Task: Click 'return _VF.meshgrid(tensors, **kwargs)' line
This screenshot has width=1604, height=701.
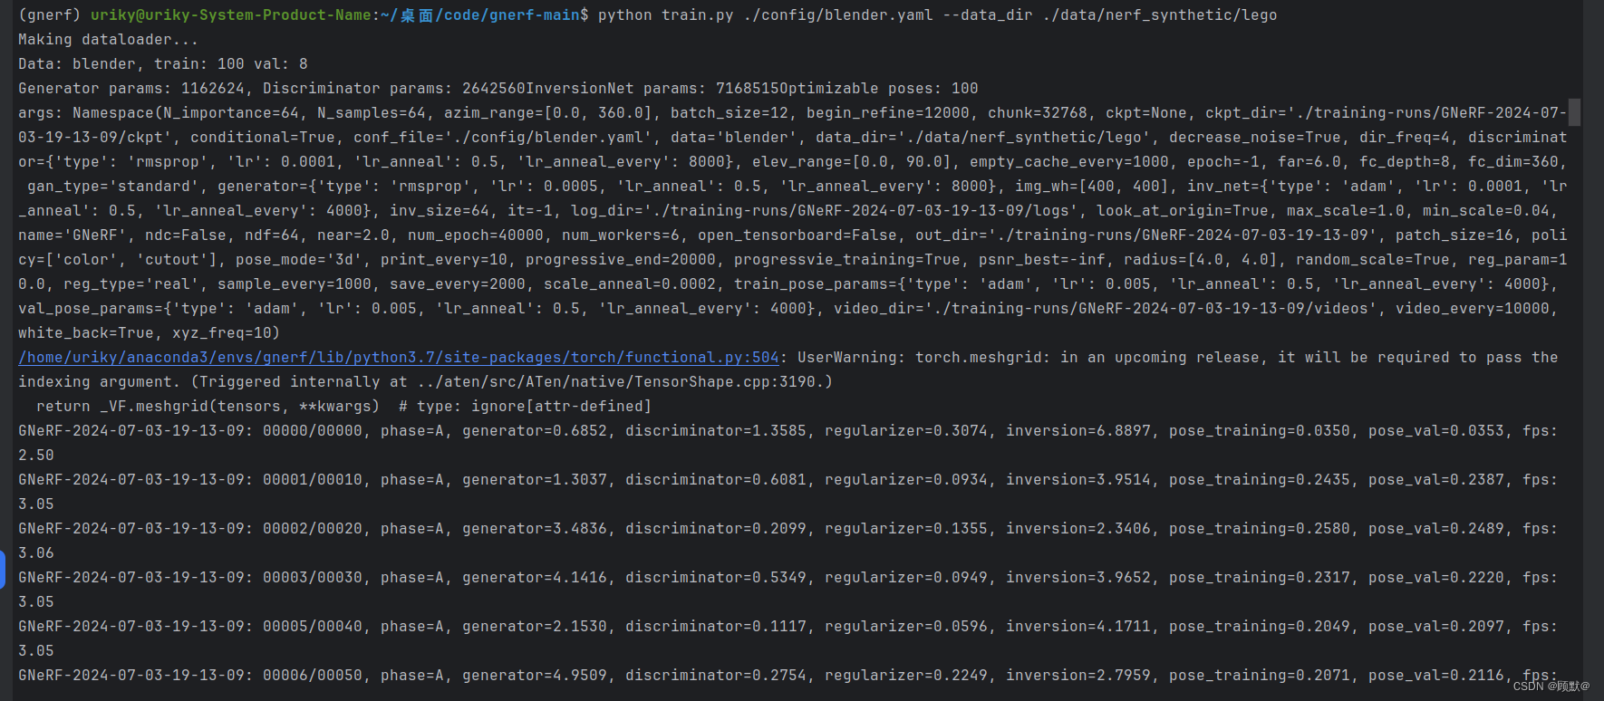Action: coord(208,407)
